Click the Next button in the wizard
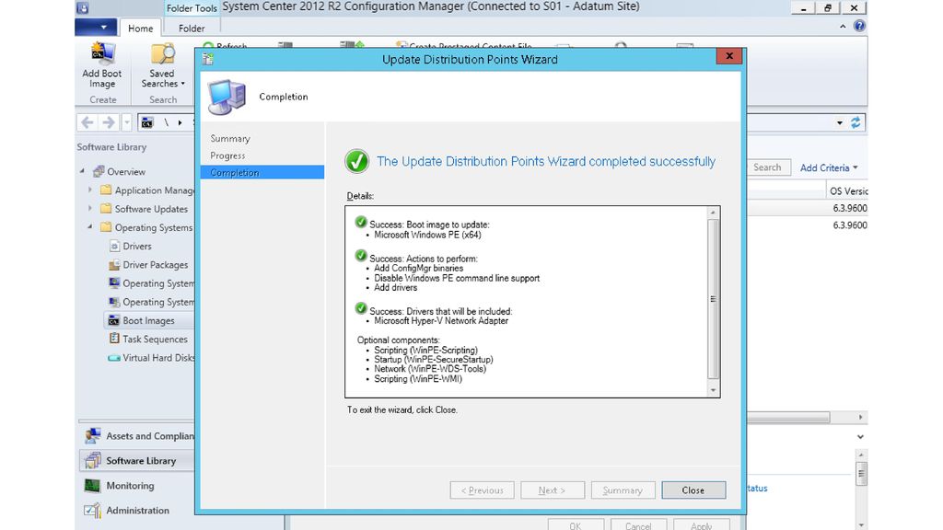This screenshot has height=530, width=943. pos(553,490)
